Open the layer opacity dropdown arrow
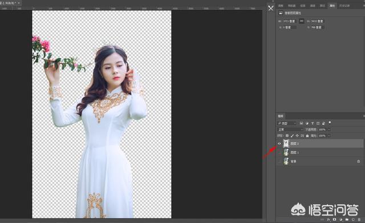Viewport: 365px width, 223px height. point(329,129)
